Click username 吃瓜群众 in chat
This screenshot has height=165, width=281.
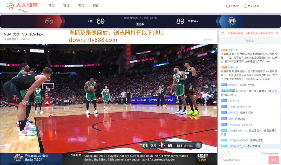pos(241,91)
